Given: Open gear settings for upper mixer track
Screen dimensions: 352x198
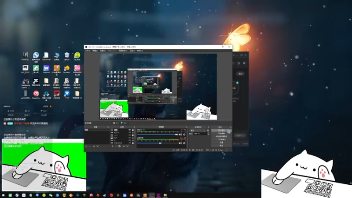Looking at the screenshot, I should [x=184, y=135].
